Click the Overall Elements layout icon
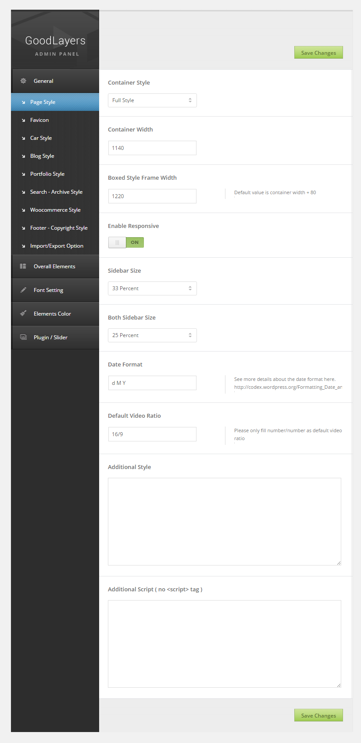The image size is (361, 743). tap(23, 266)
